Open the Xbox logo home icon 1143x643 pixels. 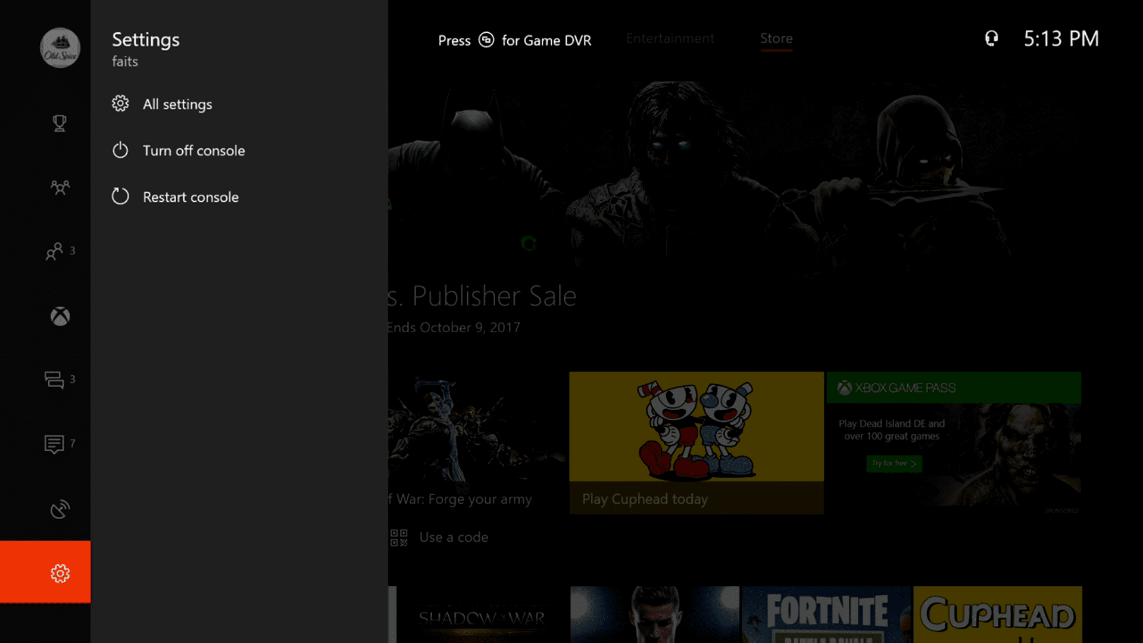click(x=61, y=316)
